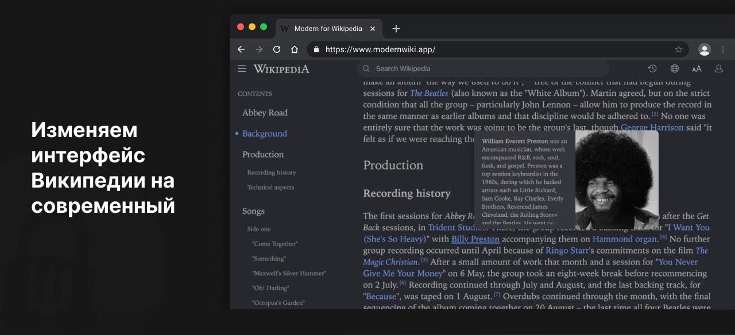
Task: Open the Billy Preston link
Action: 475,239
